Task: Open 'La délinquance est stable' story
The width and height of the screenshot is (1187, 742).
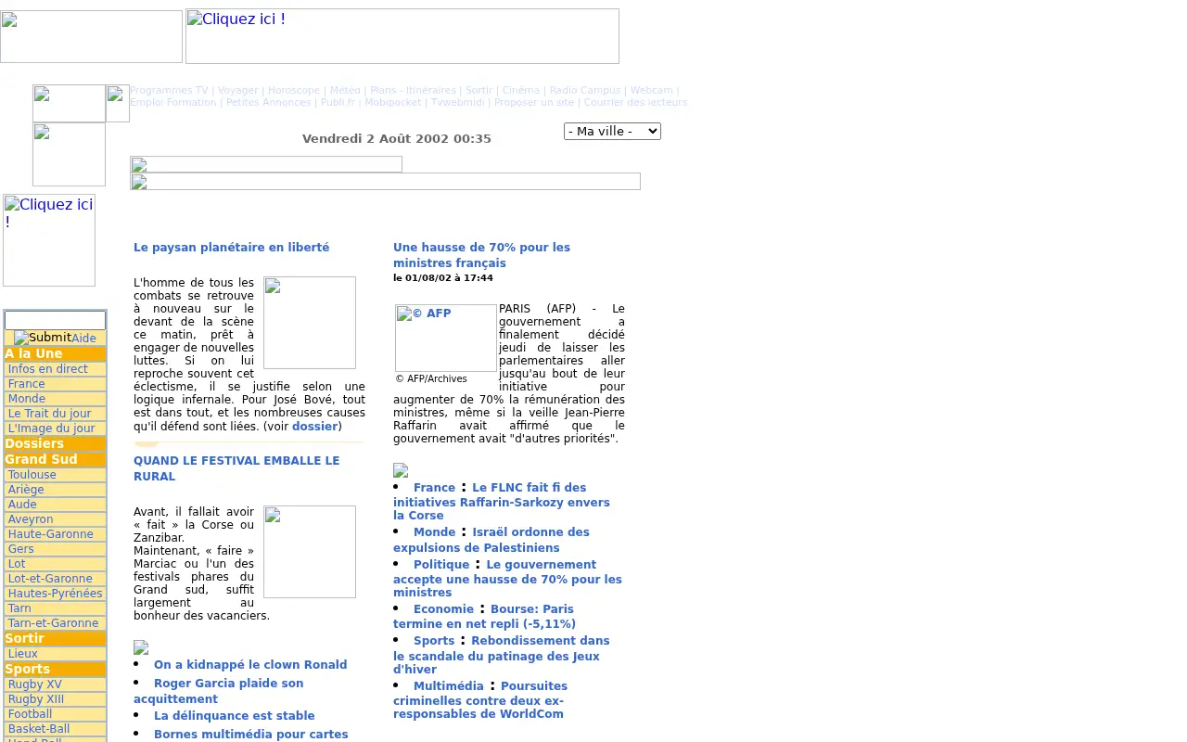Action: tap(235, 716)
